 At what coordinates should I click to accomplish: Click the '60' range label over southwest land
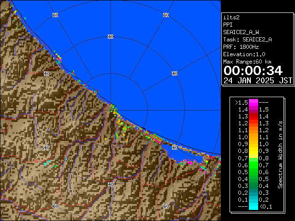click(x=55, y=206)
